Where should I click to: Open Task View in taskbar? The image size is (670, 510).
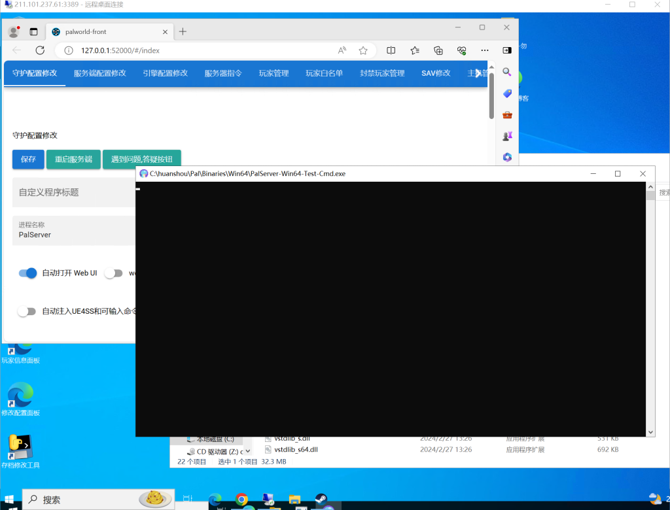(188, 498)
